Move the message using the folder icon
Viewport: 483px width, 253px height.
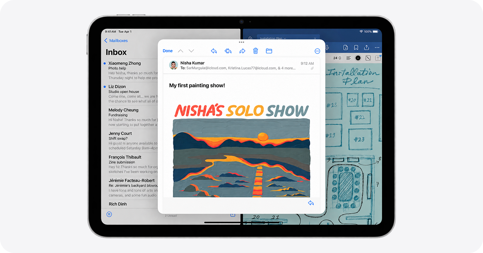click(x=269, y=51)
